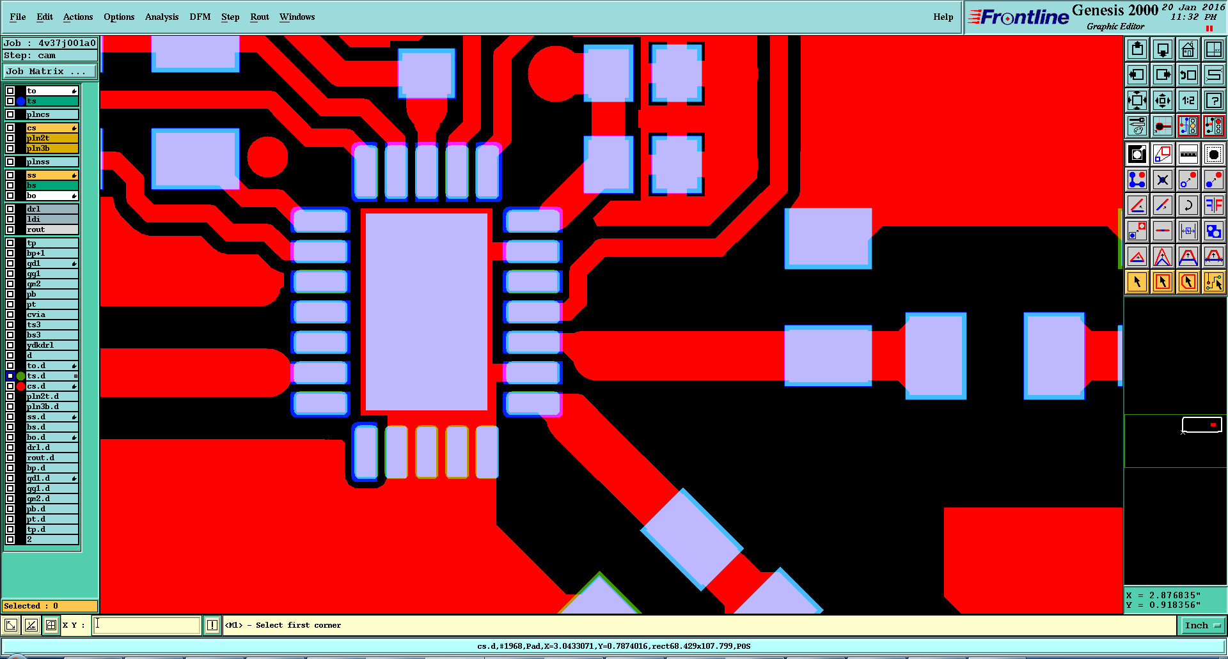
Task: Click the X Y coordinate input field
Action: 147,625
